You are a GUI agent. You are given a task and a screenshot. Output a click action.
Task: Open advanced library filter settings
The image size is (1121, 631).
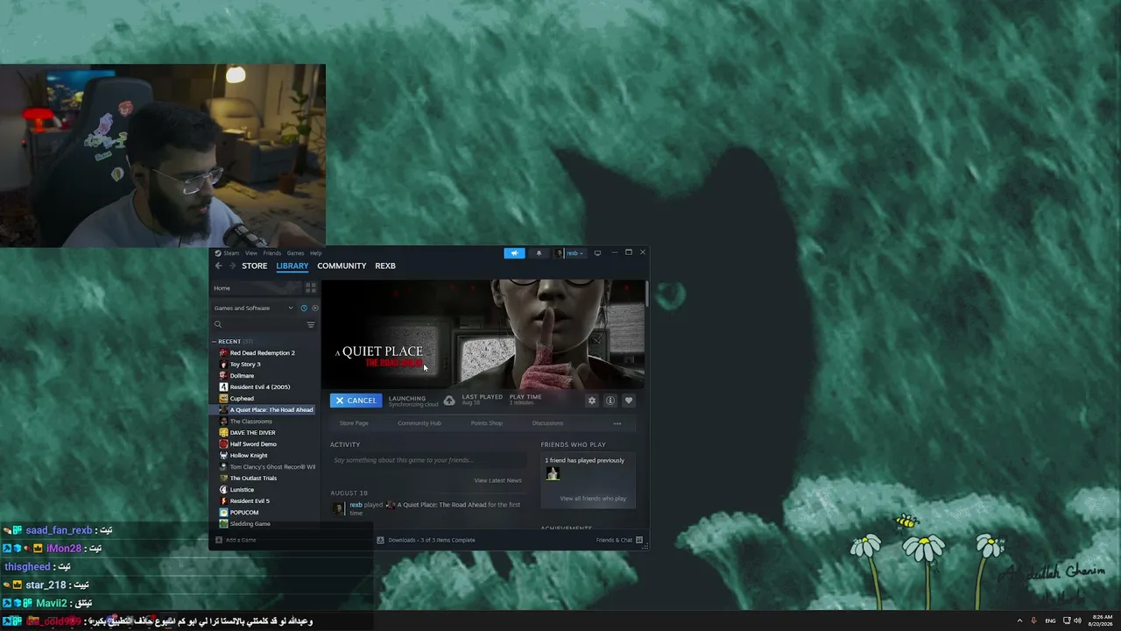point(310,324)
